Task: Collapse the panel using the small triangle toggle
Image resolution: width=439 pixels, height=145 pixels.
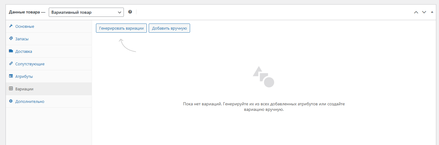Action: (x=432, y=12)
